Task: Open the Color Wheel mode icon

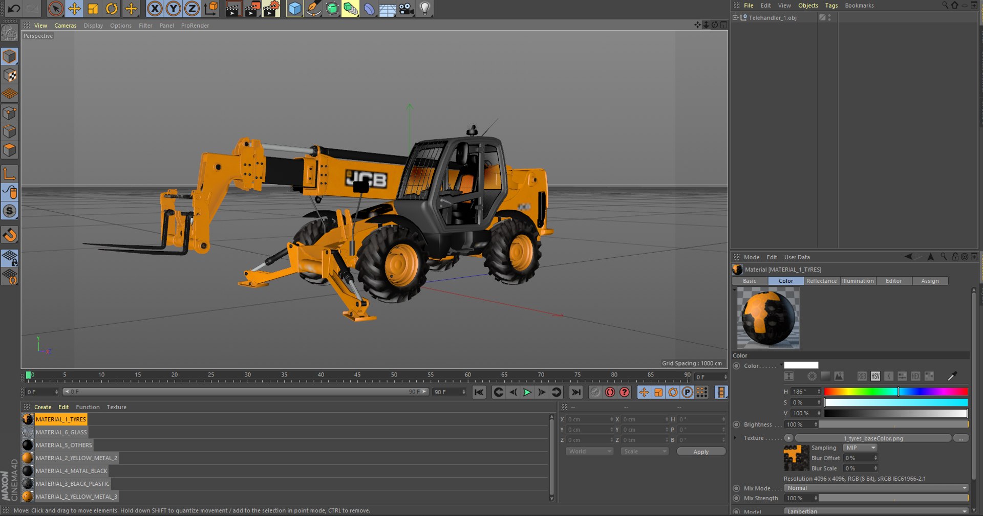Action: (812, 376)
